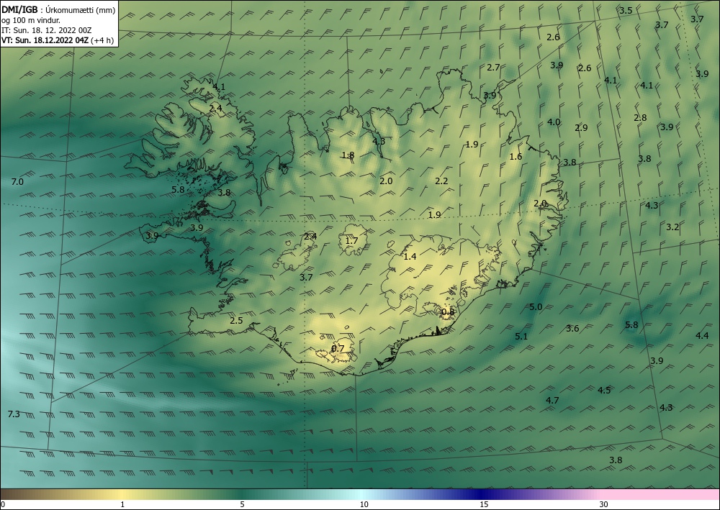Select the 0.7 value on the southern glacier

click(338, 349)
